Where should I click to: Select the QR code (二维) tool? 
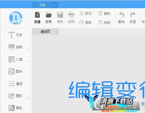pyautogui.click(x=16, y=59)
